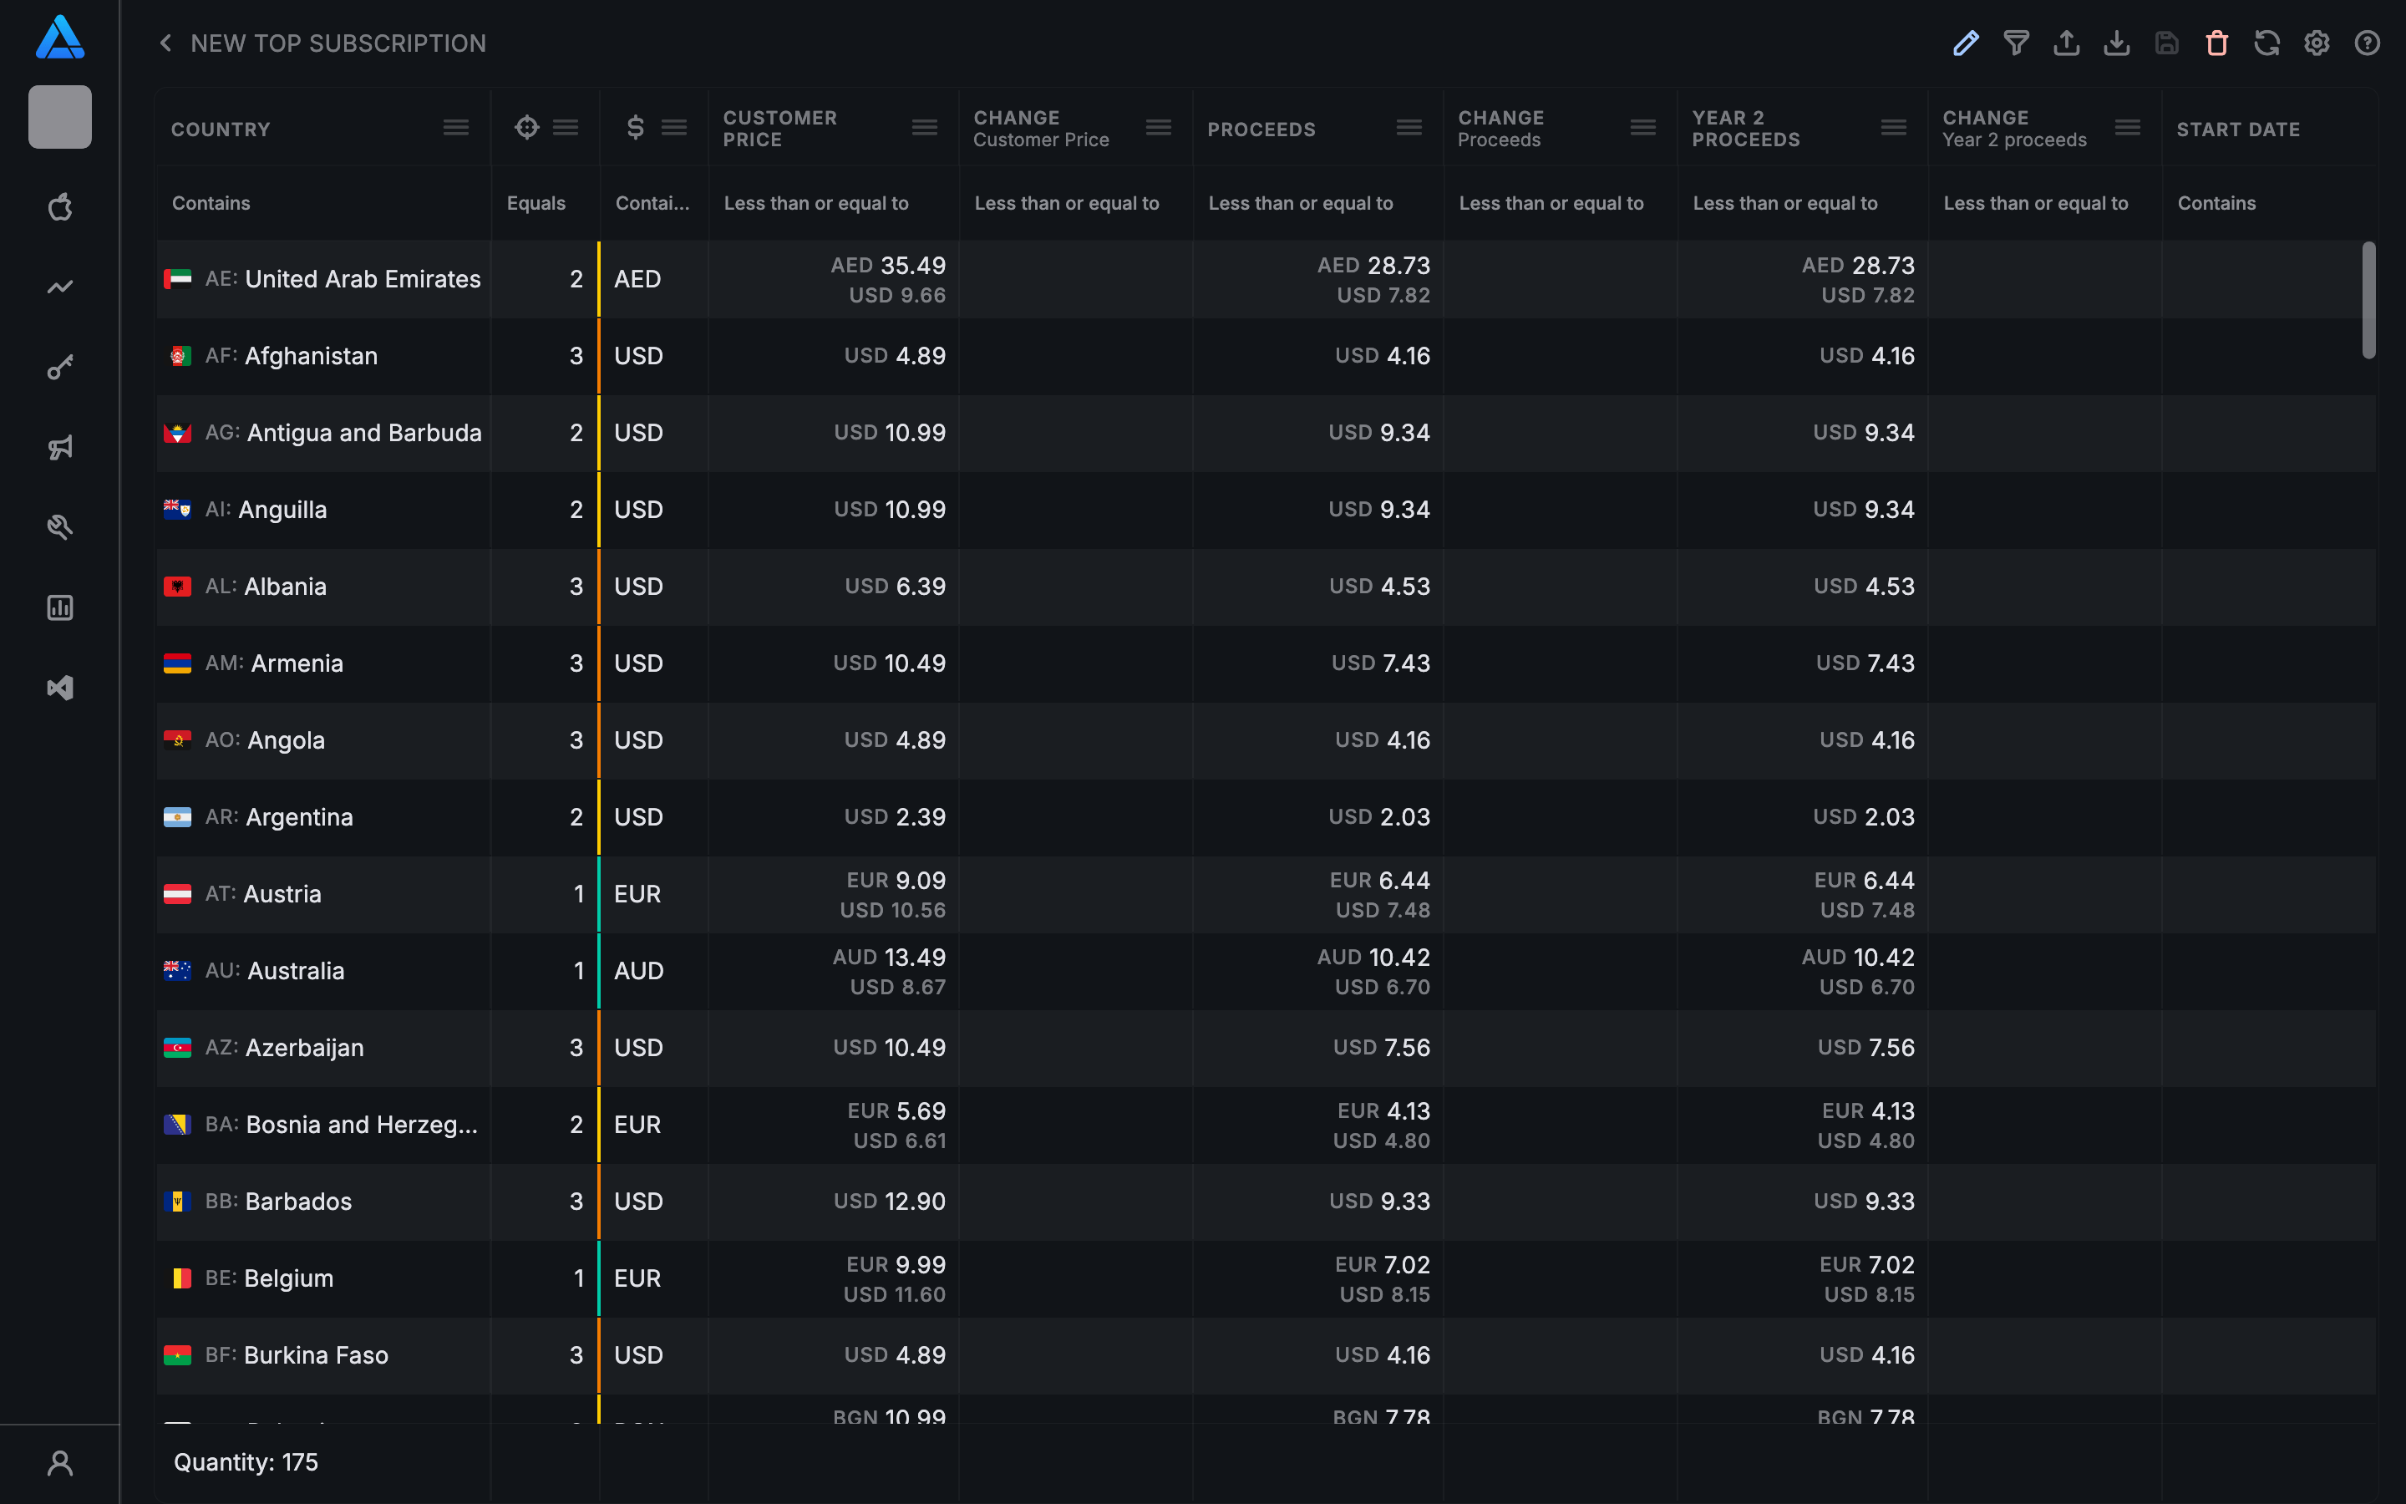Click the refresh sync icon
Image resolution: width=2406 pixels, height=1504 pixels.
pos(2266,43)
